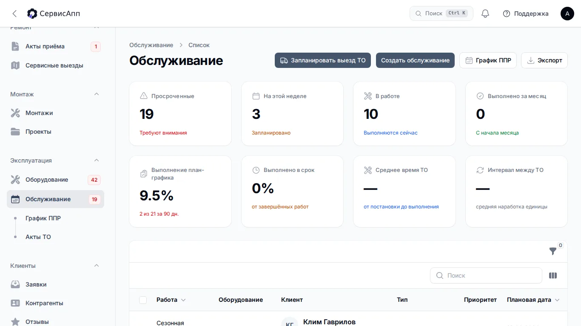581x326 pixels.
Task: Open Акты приёма in sidebar
Action: point(55,47)
